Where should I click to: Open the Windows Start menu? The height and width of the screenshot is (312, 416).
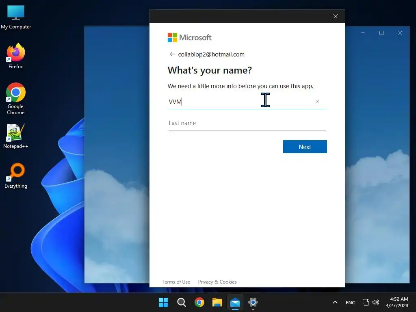163,302
